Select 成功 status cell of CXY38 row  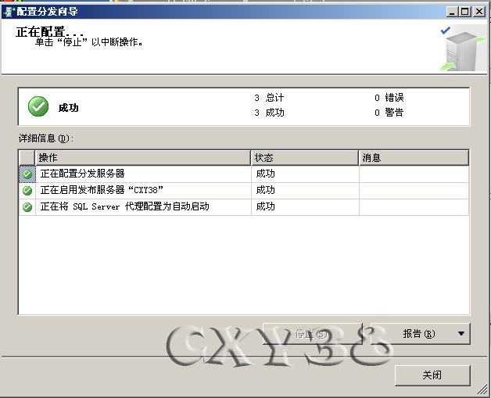(x=266, y=190)
